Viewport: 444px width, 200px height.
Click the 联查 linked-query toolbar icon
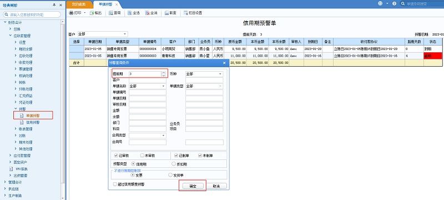(167, 13)
